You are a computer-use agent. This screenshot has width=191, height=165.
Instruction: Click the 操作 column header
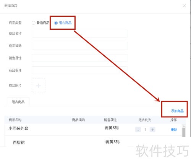pos(173,120)
